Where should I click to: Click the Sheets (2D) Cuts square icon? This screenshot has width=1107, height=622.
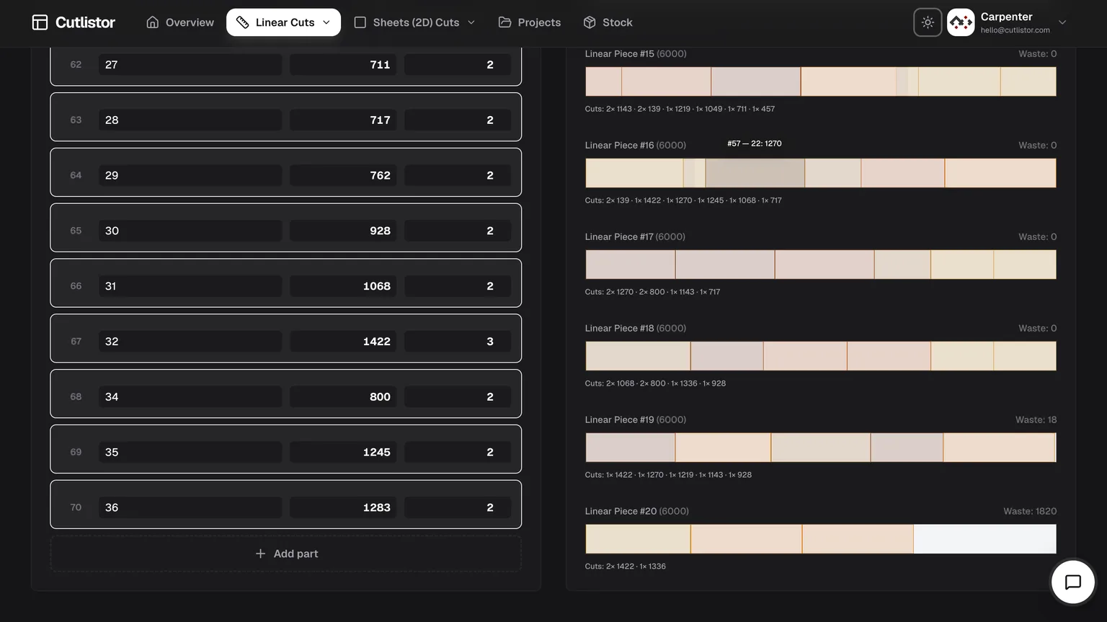point(360,22)
